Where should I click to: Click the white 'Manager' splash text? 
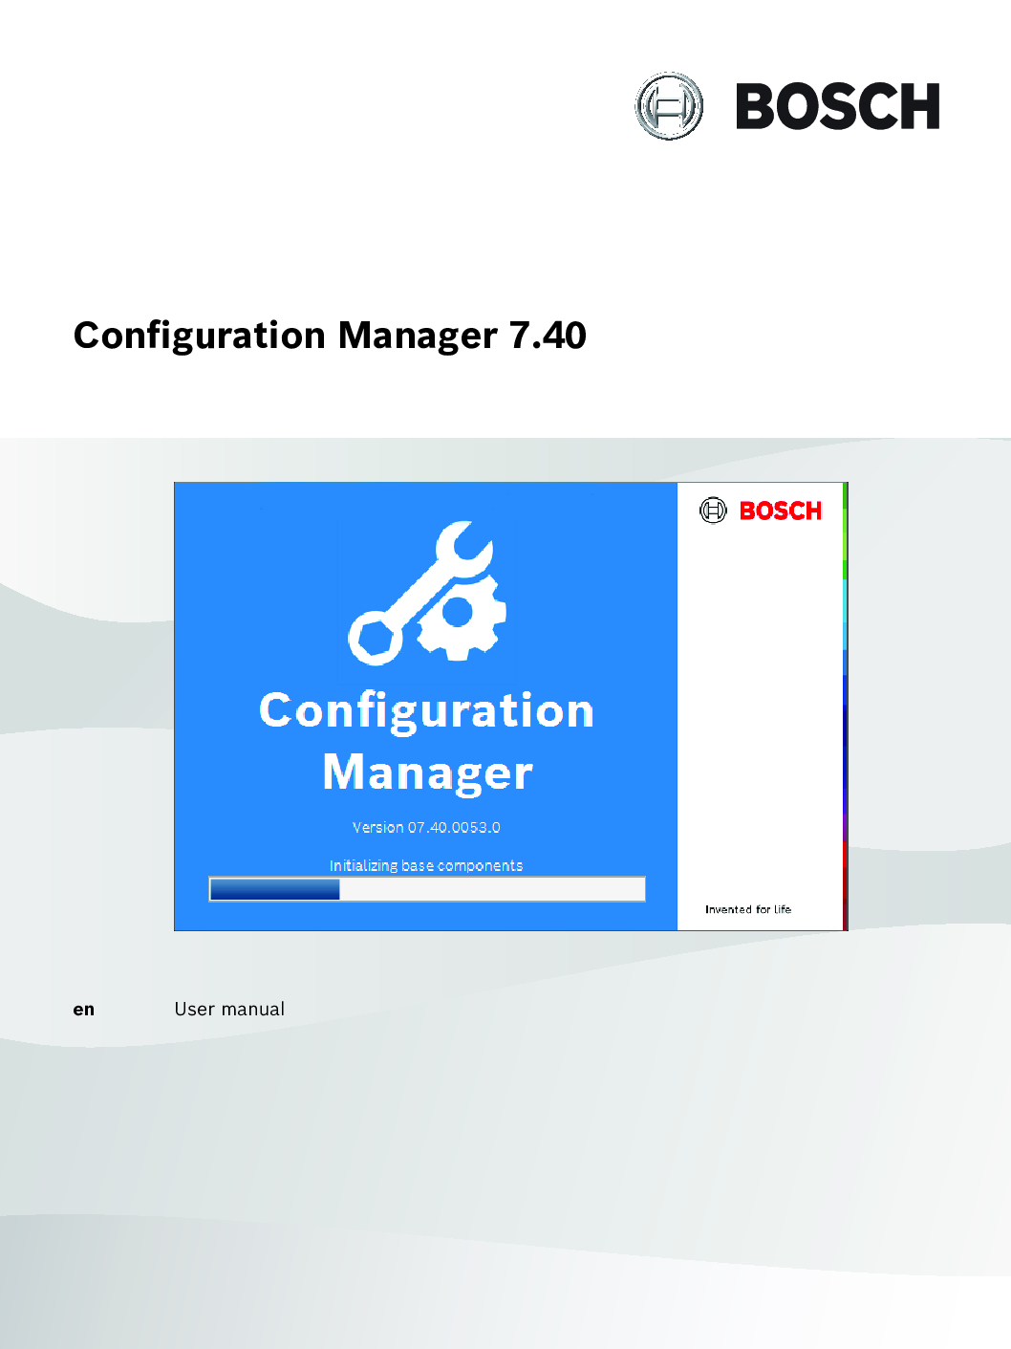click(x=427, y=772)
